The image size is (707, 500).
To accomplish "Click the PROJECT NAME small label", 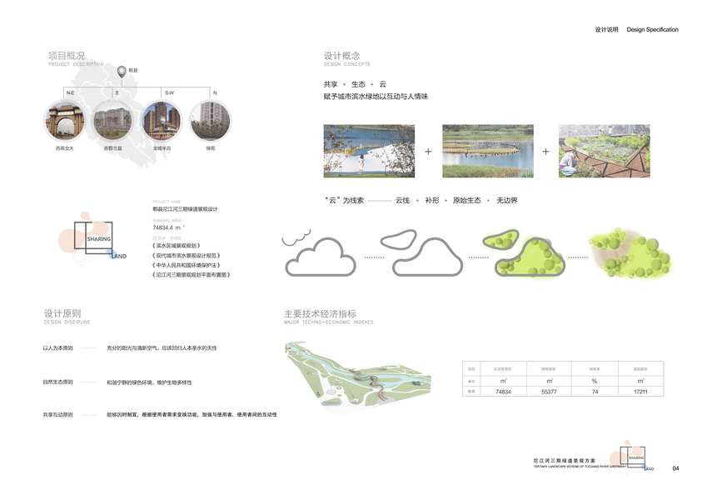I will pos(167,202).
